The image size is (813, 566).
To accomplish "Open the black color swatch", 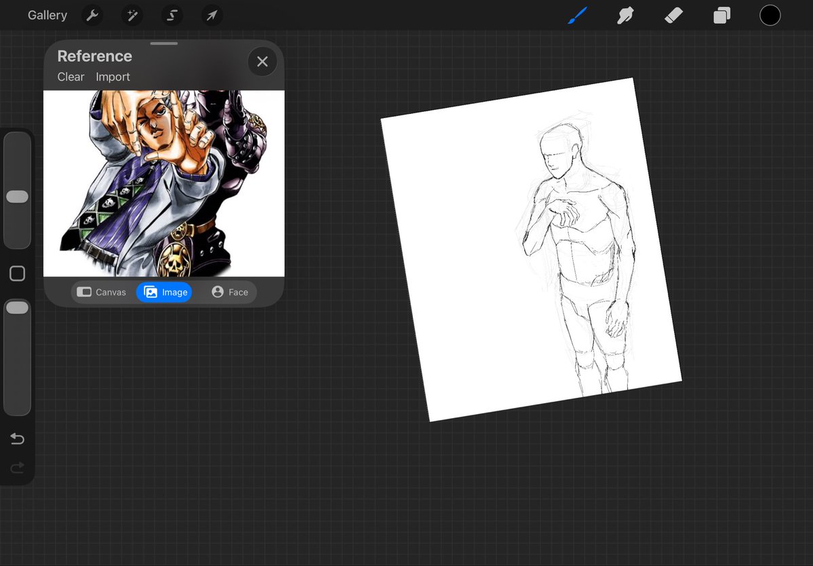I will coord(770,16).
